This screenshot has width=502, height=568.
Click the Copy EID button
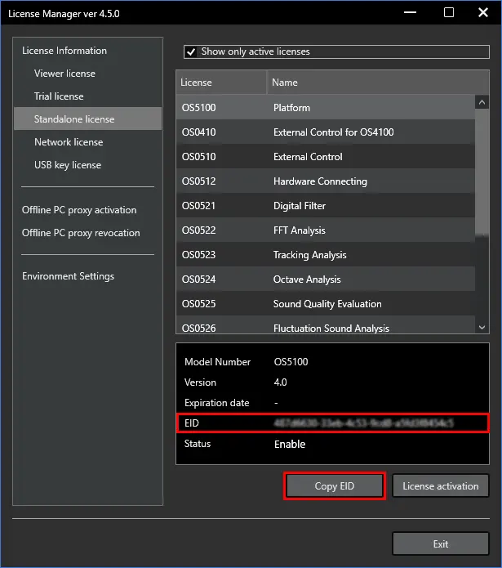[335, 486]
